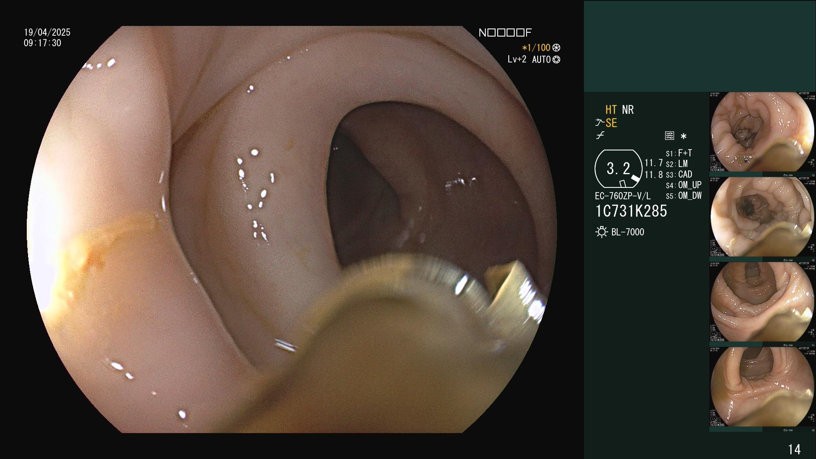Click the 1/100 shutter speed value
This screenshot has width=816, height=459.
coord(536,48)
